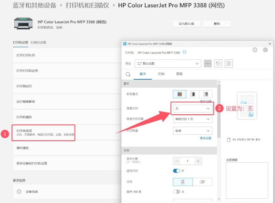Select grayscale print mode icon
This screenshot has height=203, width=275.
(192, 94)
